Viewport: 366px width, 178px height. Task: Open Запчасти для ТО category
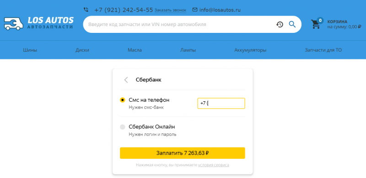point(323,50)
